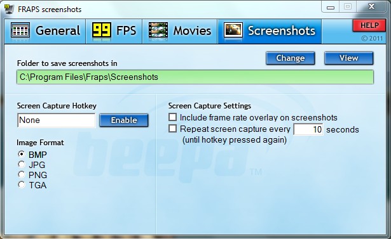Click the Screenshots tab picture icon
Viewport: 391px width, 239px height.
pos(233,30)
